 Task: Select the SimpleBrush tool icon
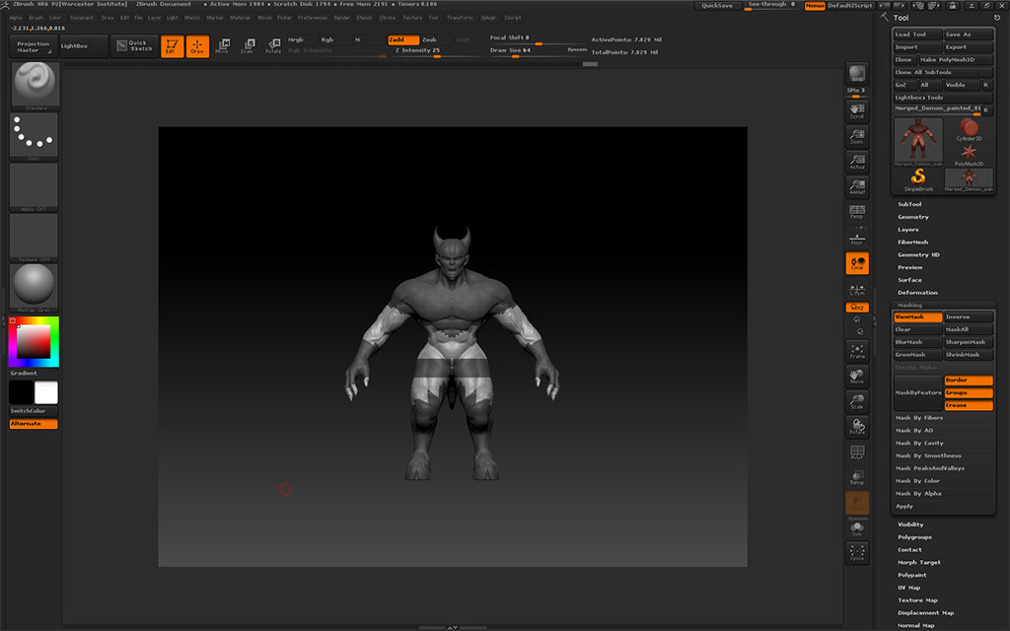pos(918,177)
